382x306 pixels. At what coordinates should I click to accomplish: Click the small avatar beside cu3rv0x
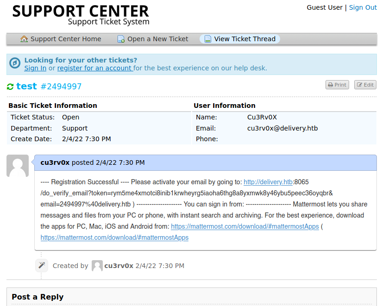97,266
